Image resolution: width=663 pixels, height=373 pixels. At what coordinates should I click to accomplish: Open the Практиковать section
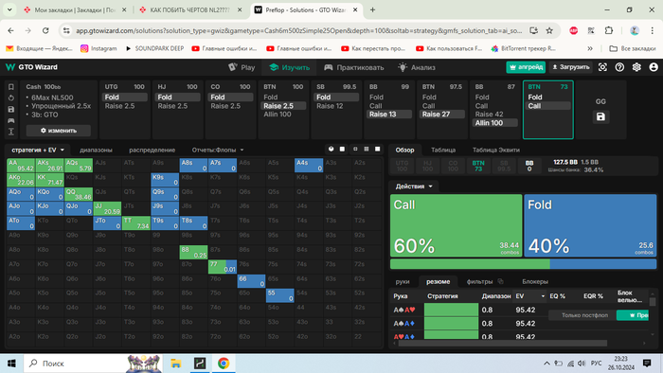354,67
